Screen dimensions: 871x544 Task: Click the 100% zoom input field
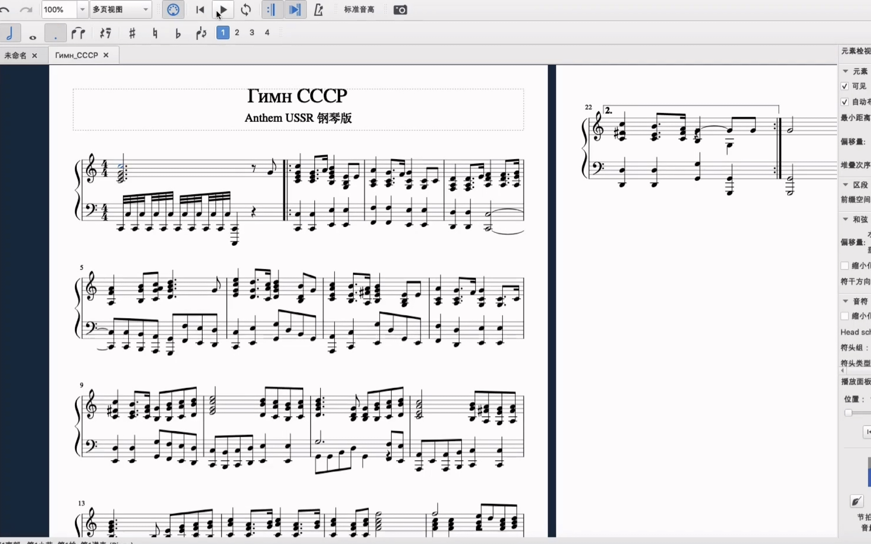point(59,10)
